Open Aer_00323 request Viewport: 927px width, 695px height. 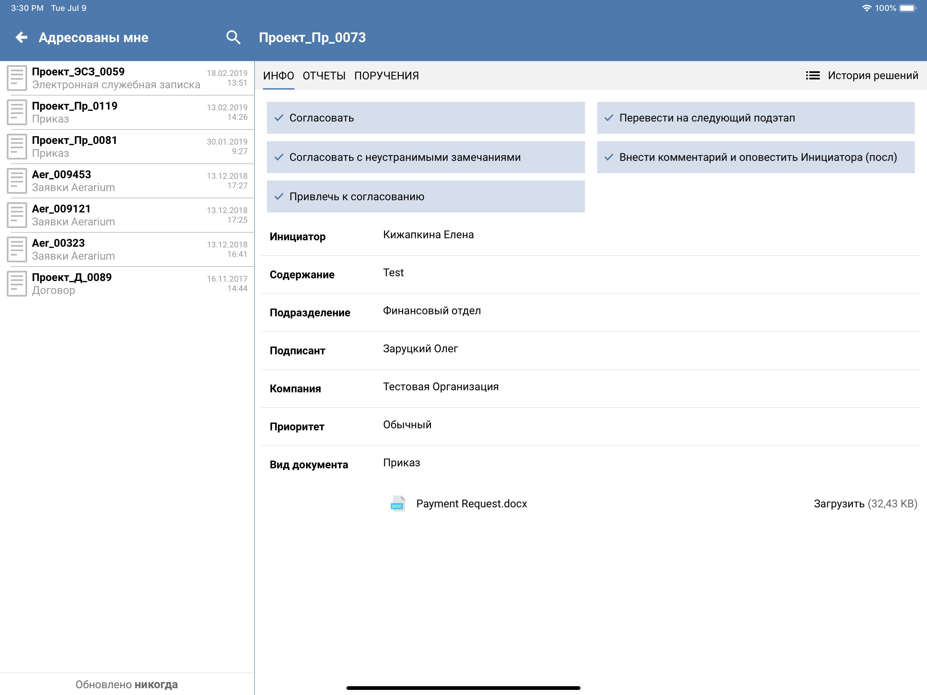pos(127,250)
